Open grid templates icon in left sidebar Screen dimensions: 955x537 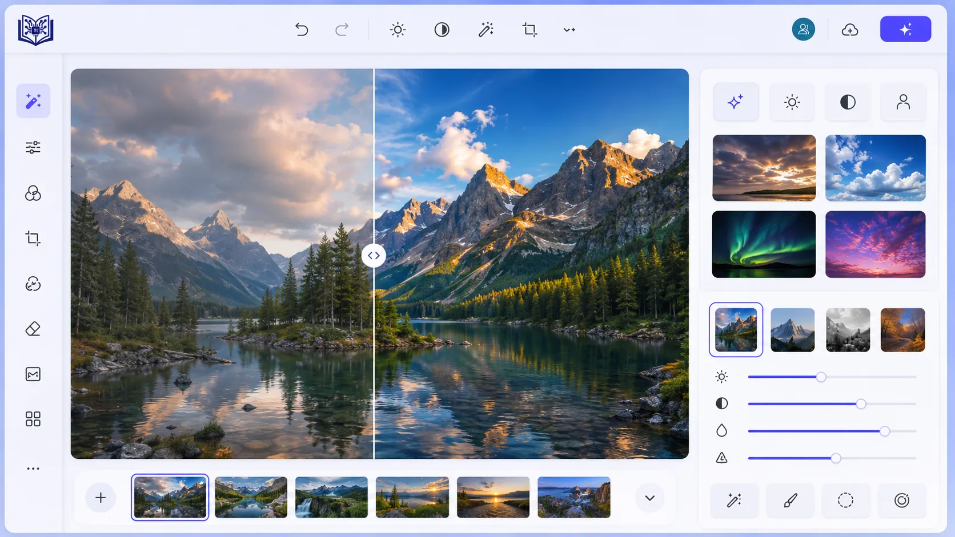pyautogui.click(x=33, y=419)
